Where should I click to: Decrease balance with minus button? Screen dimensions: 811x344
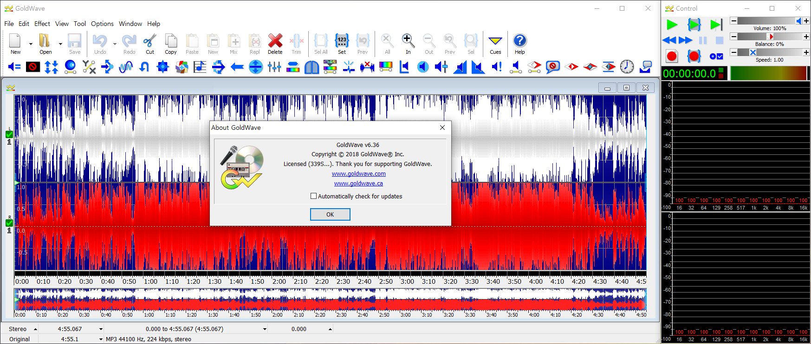[x=733, y=37]
